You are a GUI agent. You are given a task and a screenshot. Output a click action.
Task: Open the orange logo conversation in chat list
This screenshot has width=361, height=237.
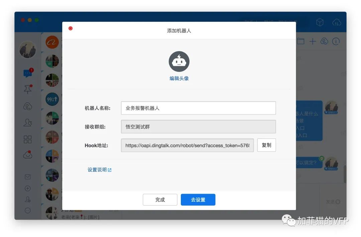click(52, 42)
